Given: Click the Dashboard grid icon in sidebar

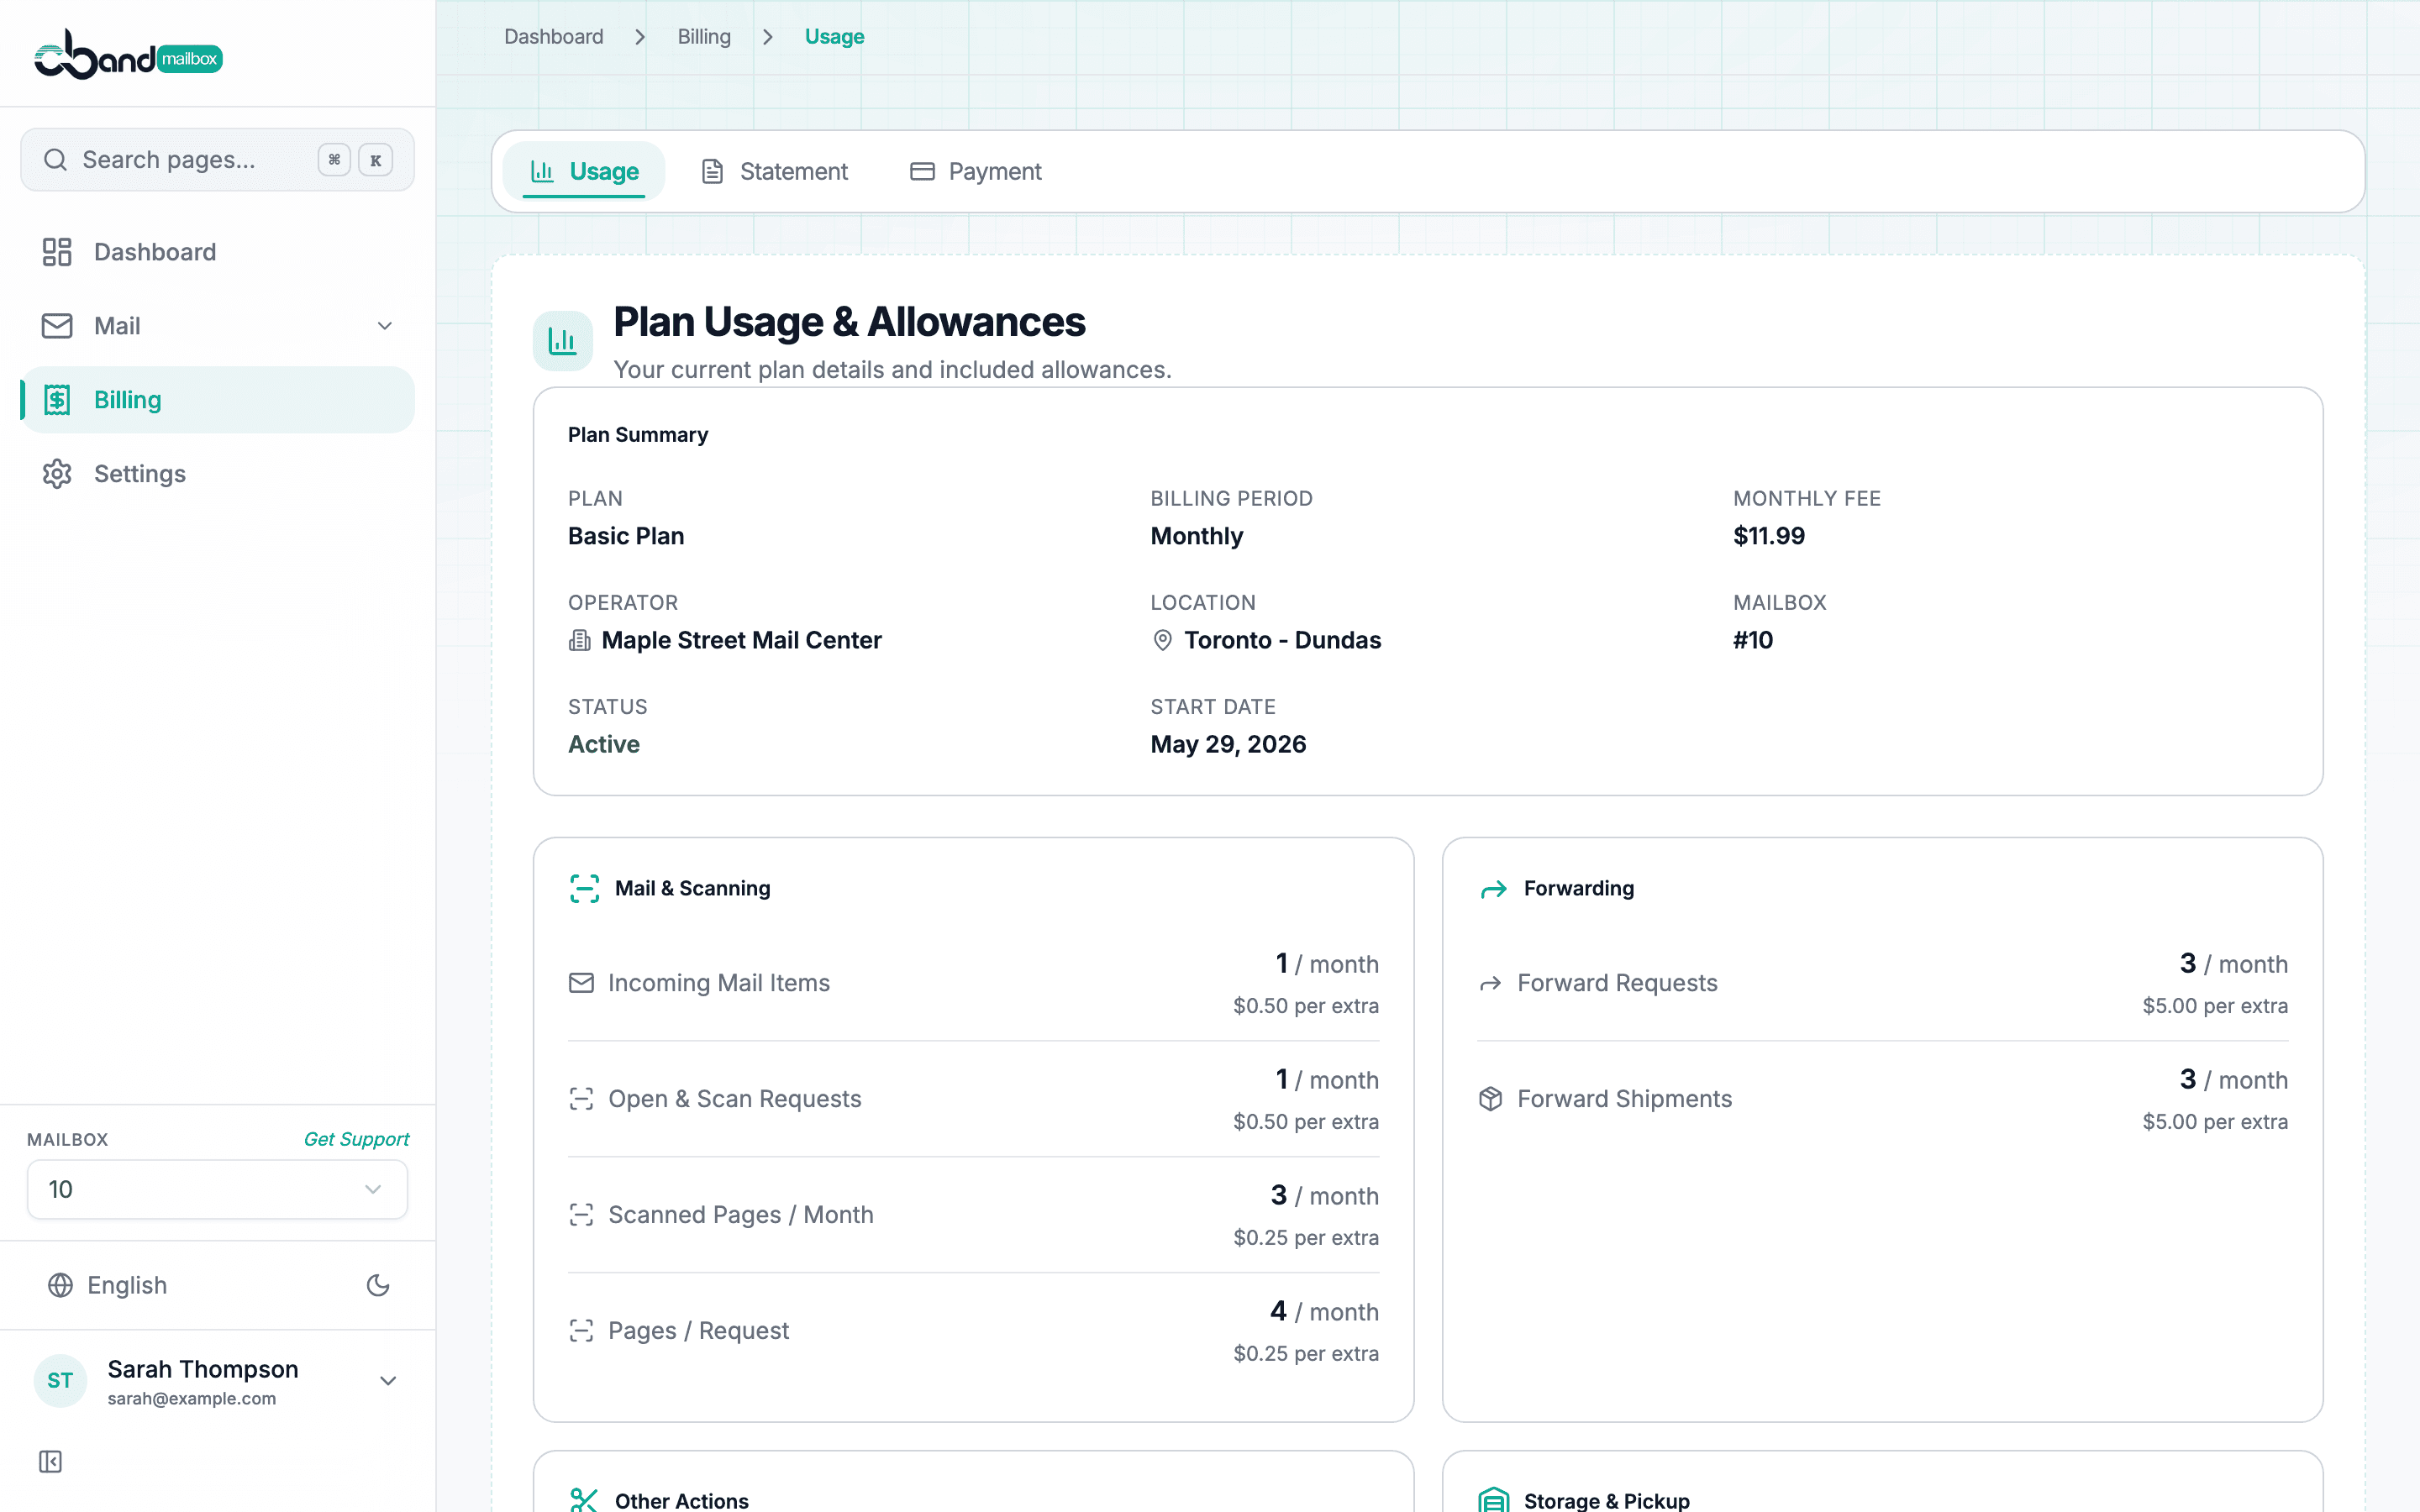Looking at the screenshot, I should click(x=57, y=252).
